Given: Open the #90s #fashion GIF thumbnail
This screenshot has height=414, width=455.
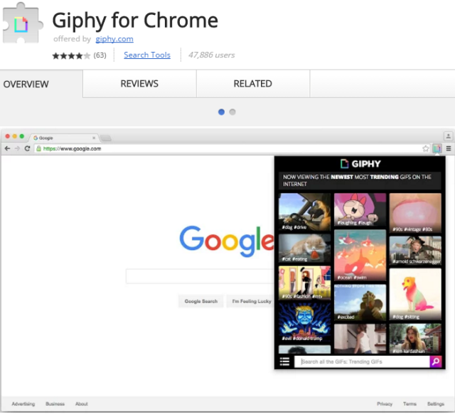Looking at the screenshot, I should (x=304, y=283).
